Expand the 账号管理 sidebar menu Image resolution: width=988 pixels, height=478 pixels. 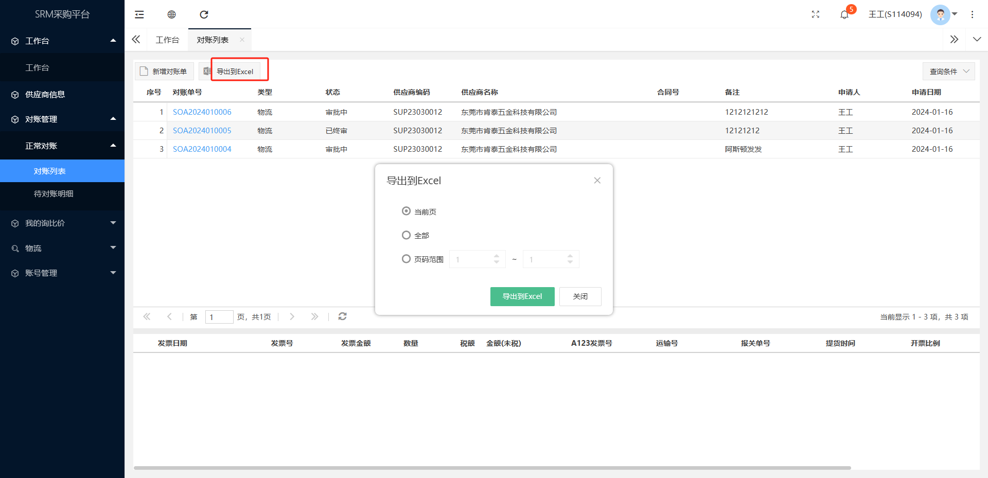point(62,273)
